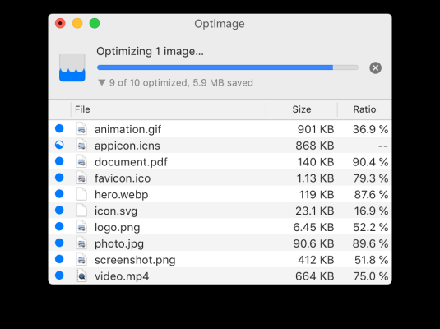
Task: Click the optimization progress bar
Action: [x=228, y=67]
